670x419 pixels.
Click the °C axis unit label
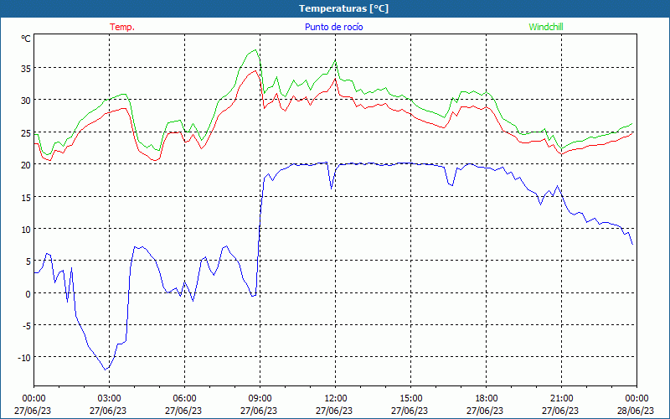pos(26,39)
